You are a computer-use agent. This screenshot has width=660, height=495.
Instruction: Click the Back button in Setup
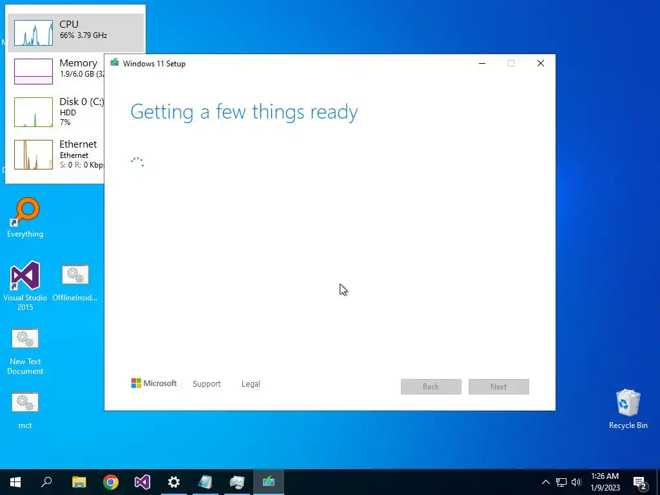tap(431, 387)
